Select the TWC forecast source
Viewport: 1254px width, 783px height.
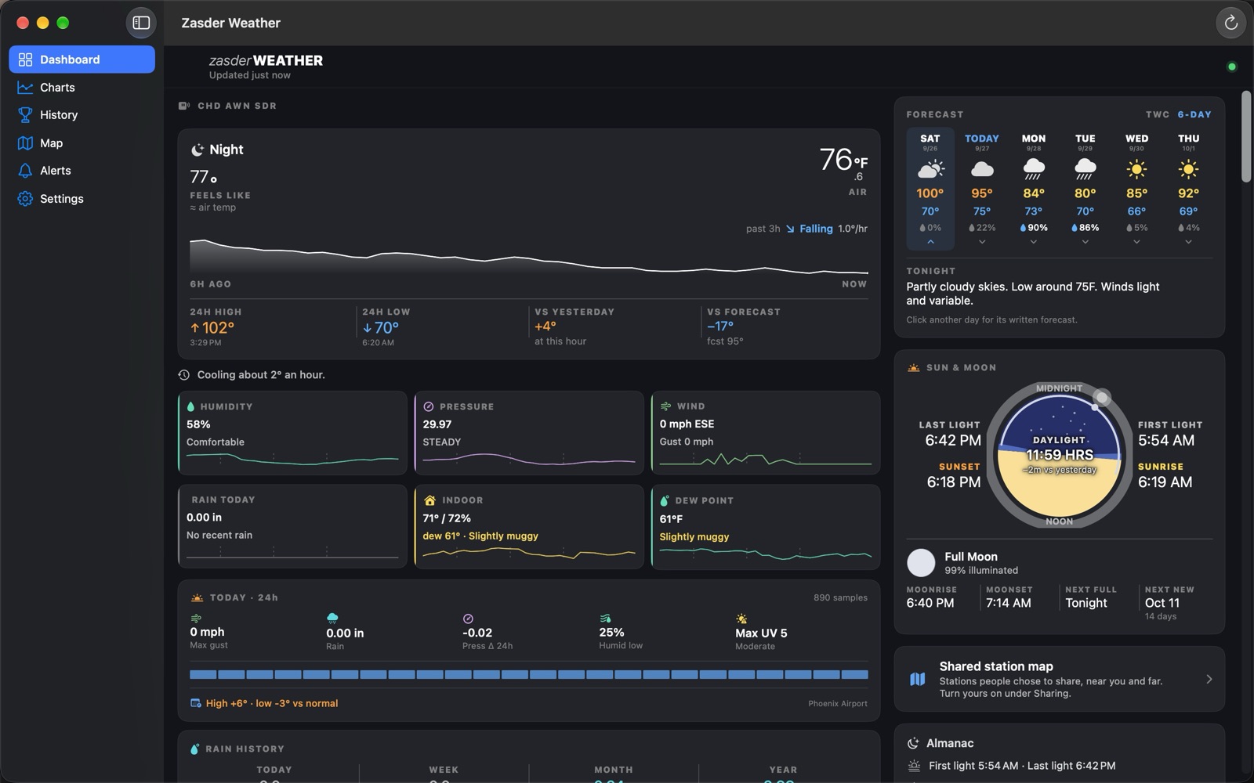1158,114
